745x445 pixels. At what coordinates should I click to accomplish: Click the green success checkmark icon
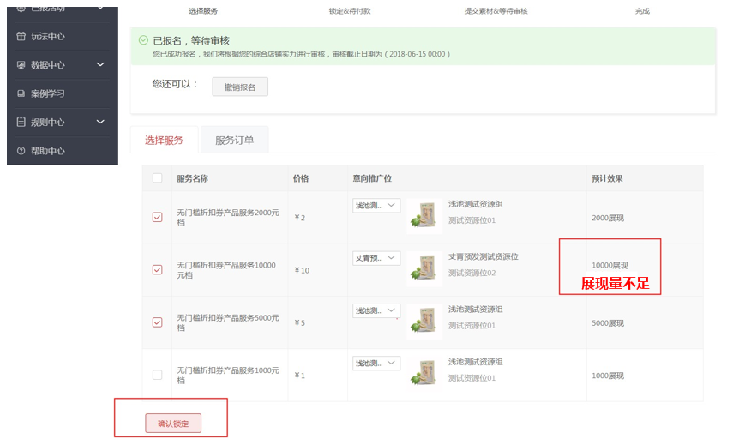(143, 40)
